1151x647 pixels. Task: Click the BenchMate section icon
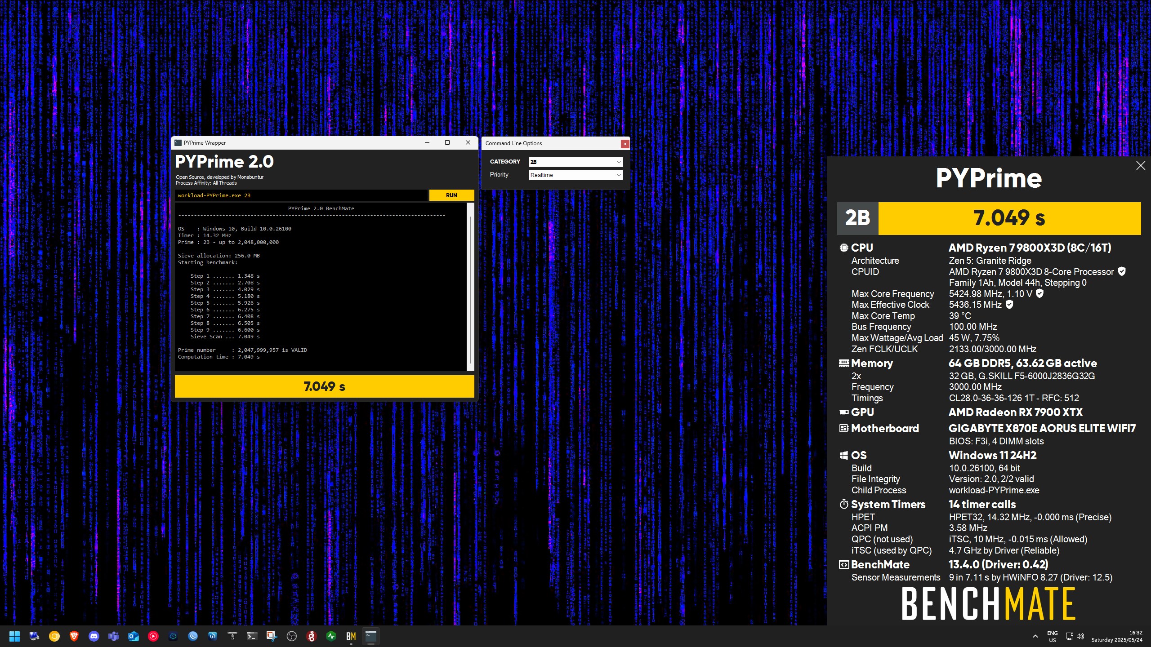point(843,565)
